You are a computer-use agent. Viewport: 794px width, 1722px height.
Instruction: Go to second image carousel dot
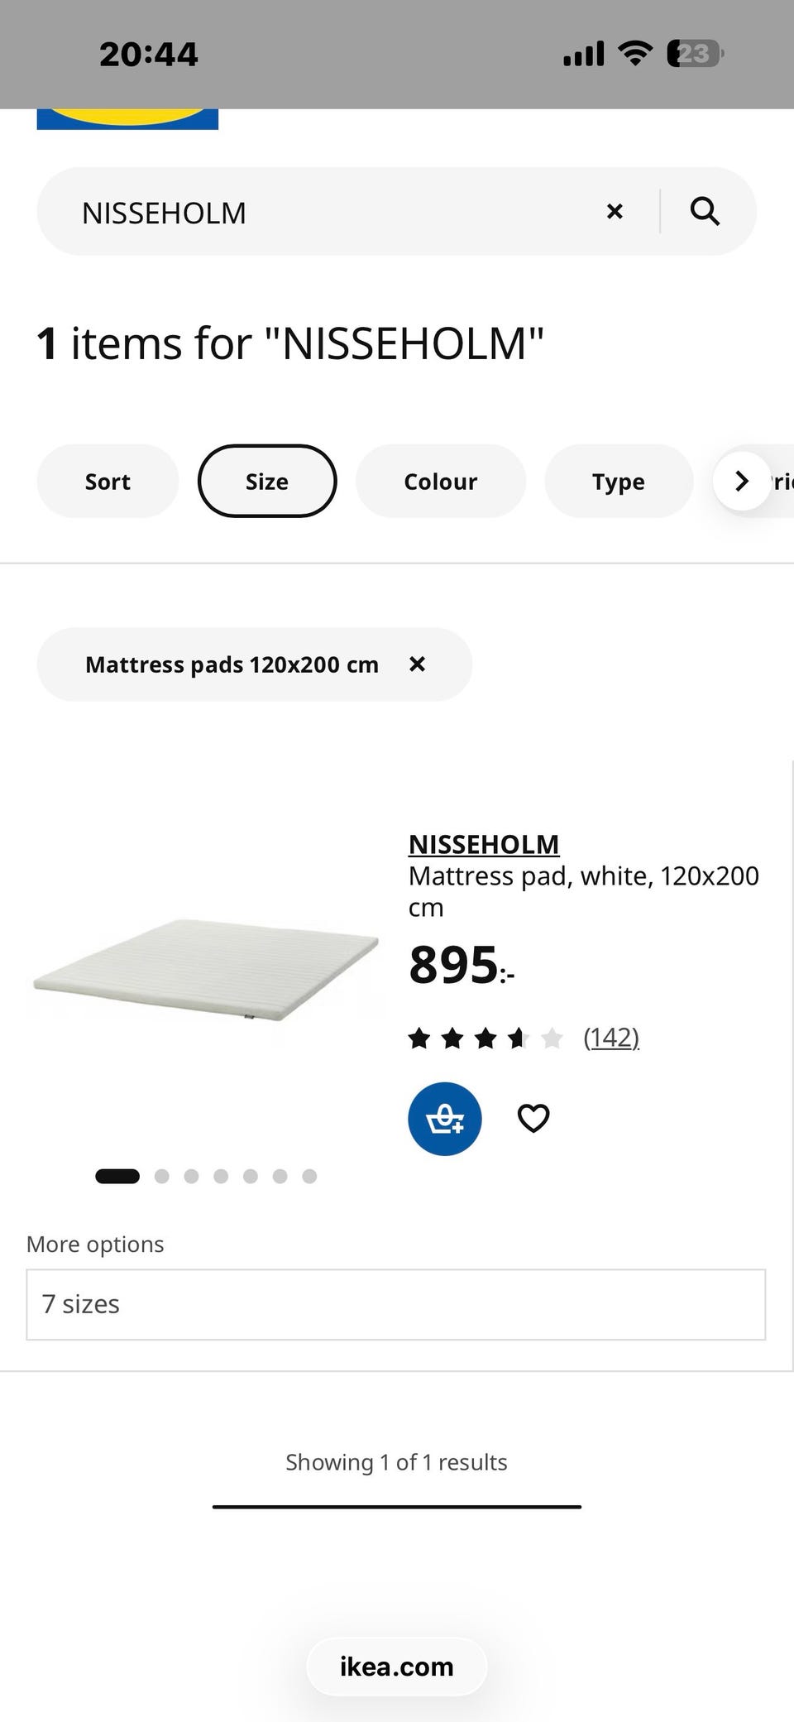click(x=162, y=1177)
